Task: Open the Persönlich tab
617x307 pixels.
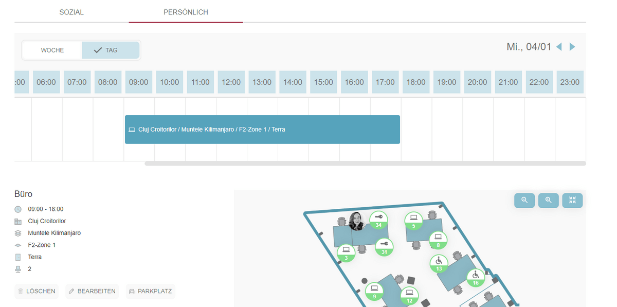Action: pyautogui.click(x=186, y=12)
